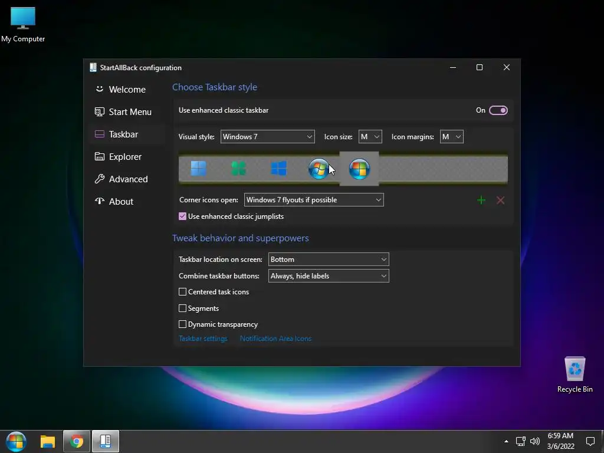The image size is (604, 453).
Task: Enable Dynamic transparency checkbox
Action: [x=183, y=324]
